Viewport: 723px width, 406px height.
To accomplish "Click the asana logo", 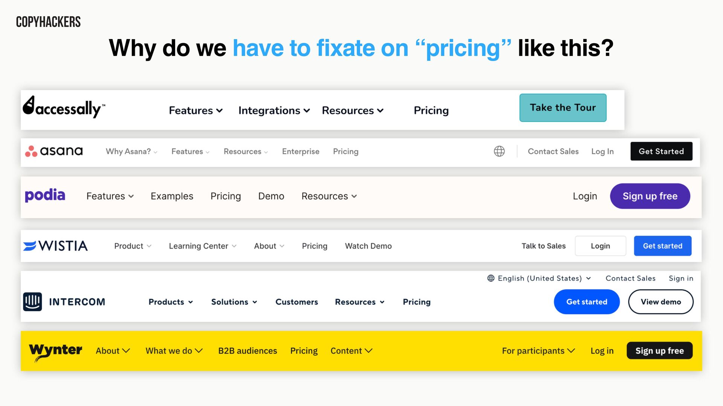I will 54,151.
